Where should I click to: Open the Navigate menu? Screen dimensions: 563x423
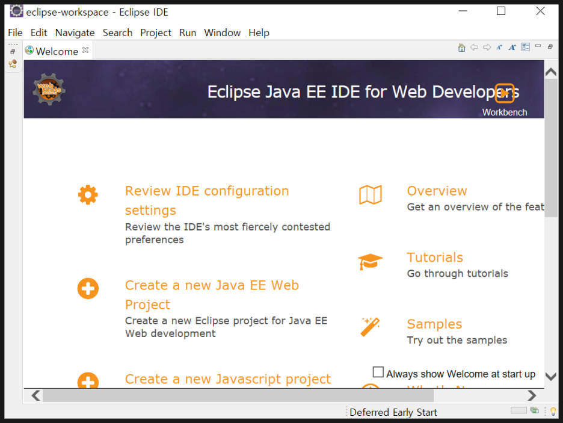point(75,32)
